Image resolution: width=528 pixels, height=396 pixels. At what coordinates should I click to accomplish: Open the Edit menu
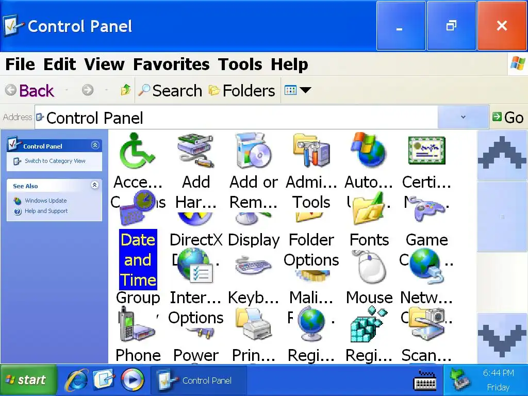[x=60, y=64]
